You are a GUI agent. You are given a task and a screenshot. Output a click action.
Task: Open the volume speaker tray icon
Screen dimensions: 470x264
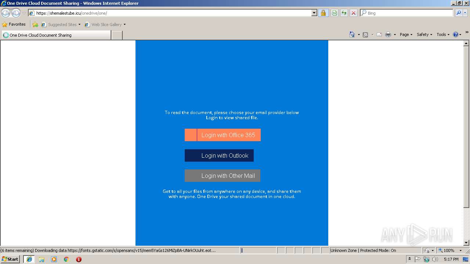tap(435, 259)
